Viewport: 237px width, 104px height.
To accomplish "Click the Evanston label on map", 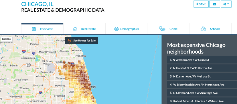I will 80,56.
